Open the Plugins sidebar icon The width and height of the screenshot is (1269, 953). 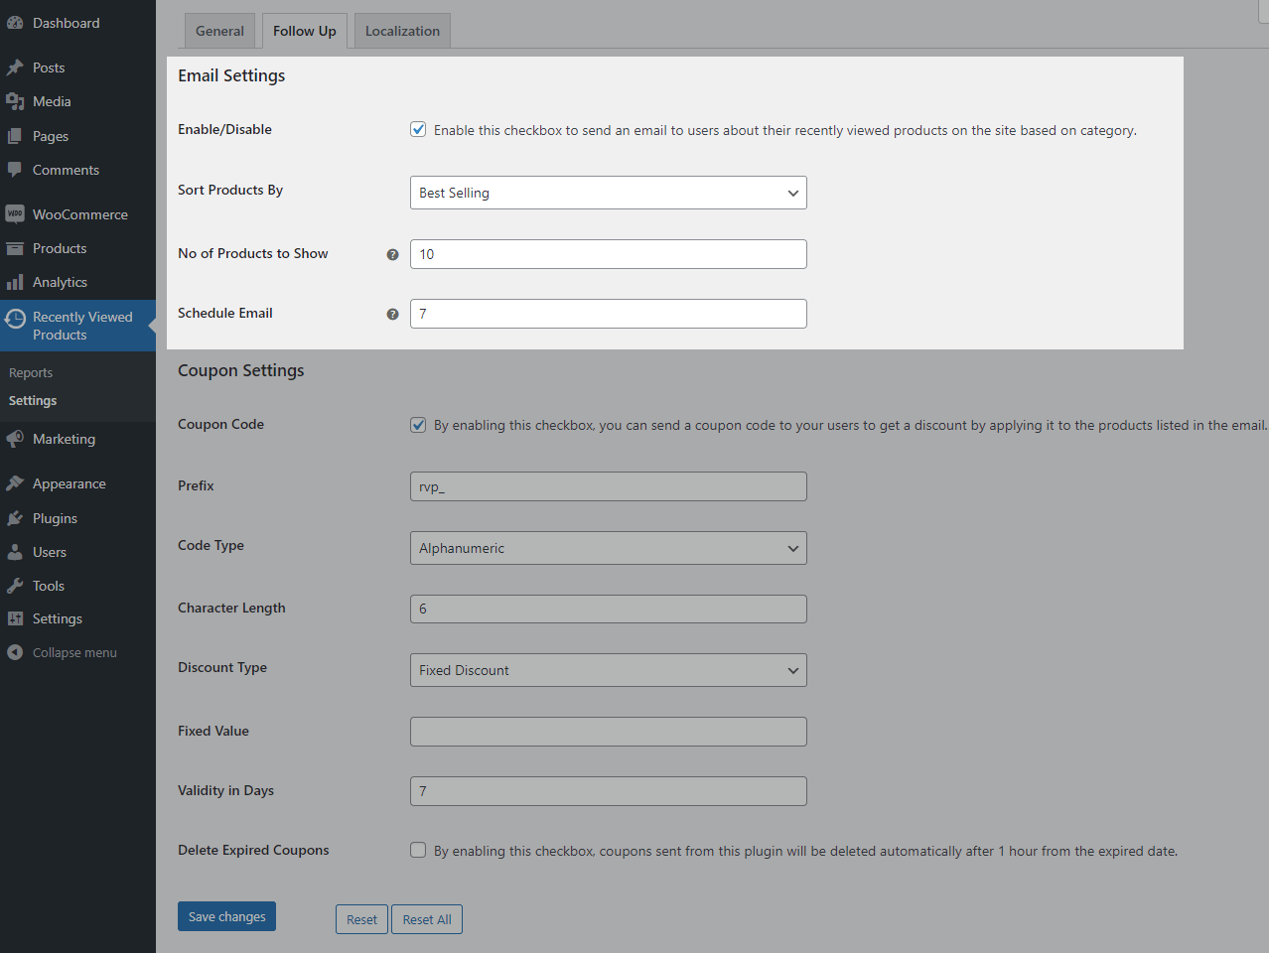tap(56, 517)
